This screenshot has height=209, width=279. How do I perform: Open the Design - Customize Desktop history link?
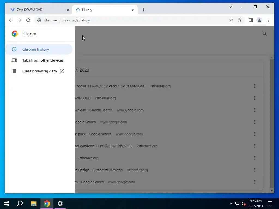click(x=99, y=170)
